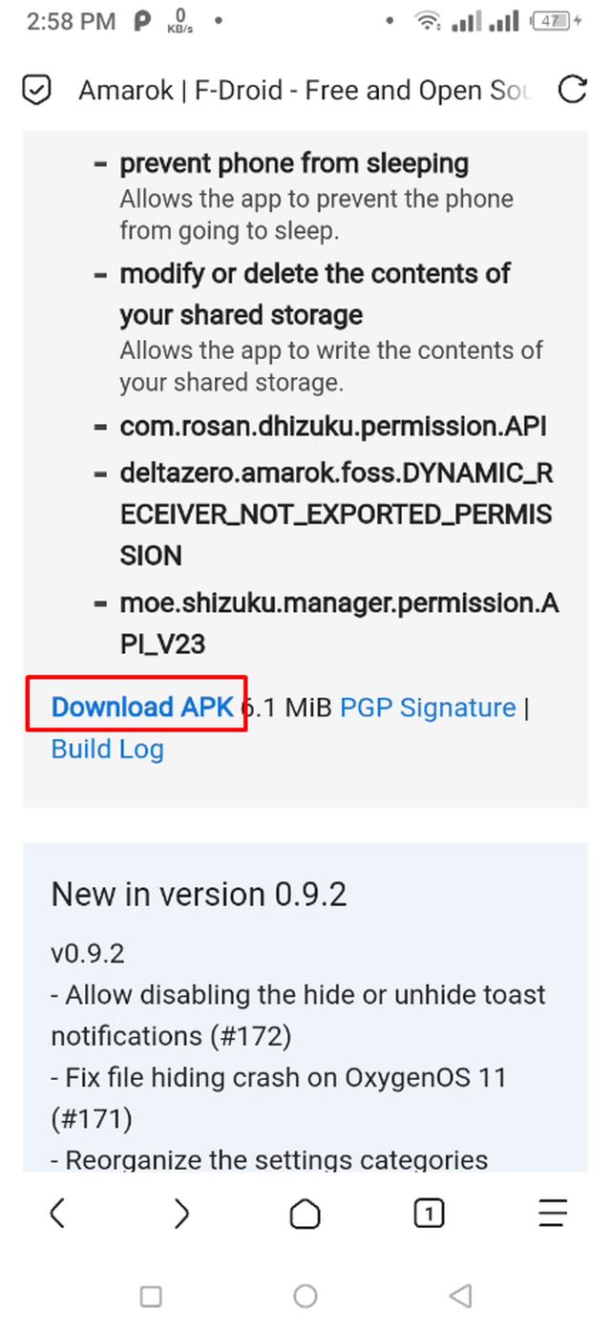611x1333 pixels.
Task: Tap the Wi-Fi status bar icon
Action: pyautogui.click(x=427, y=21)
